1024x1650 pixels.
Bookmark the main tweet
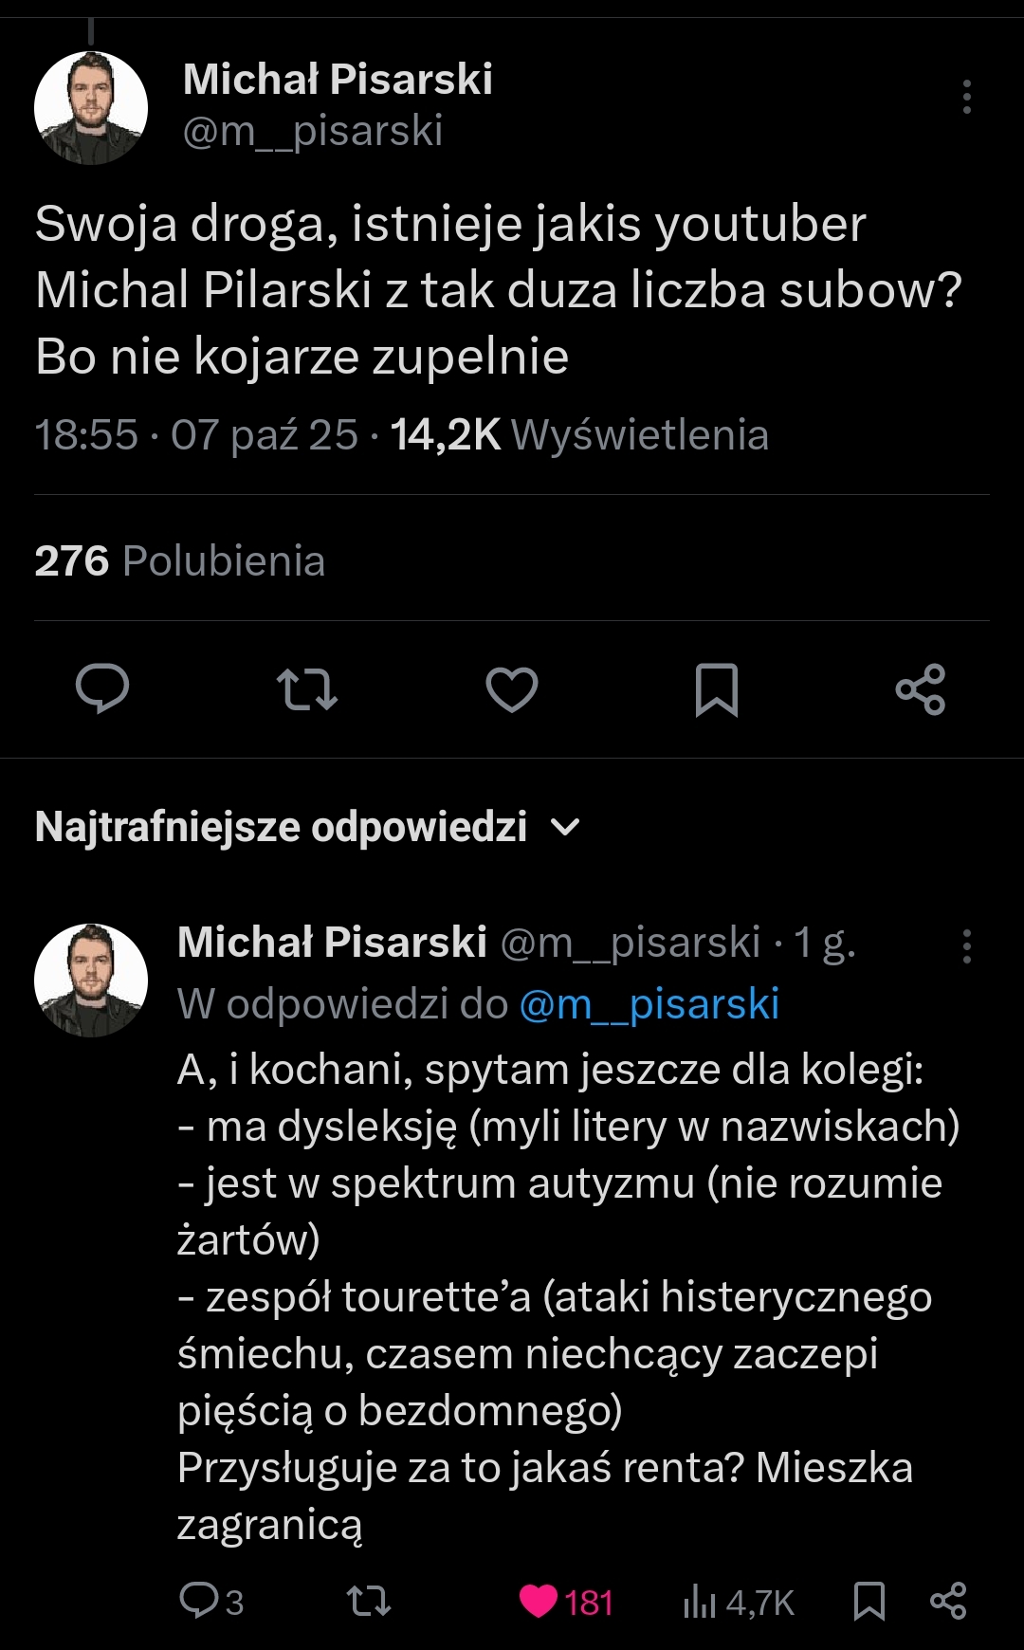(716, 688)
